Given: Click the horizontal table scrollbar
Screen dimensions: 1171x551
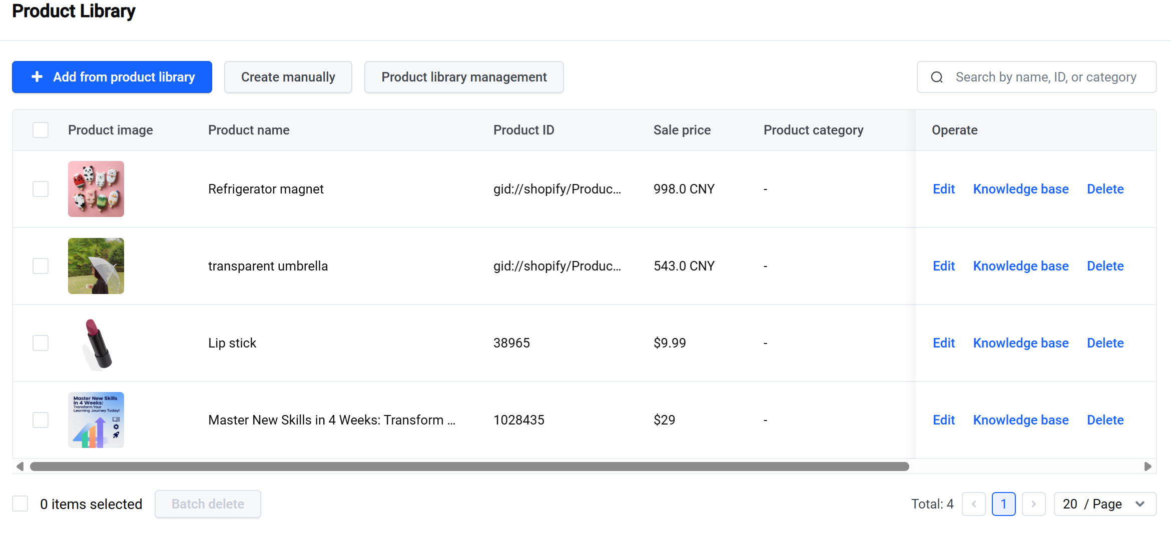Looking at the screenshot, I should pos(469,466).
